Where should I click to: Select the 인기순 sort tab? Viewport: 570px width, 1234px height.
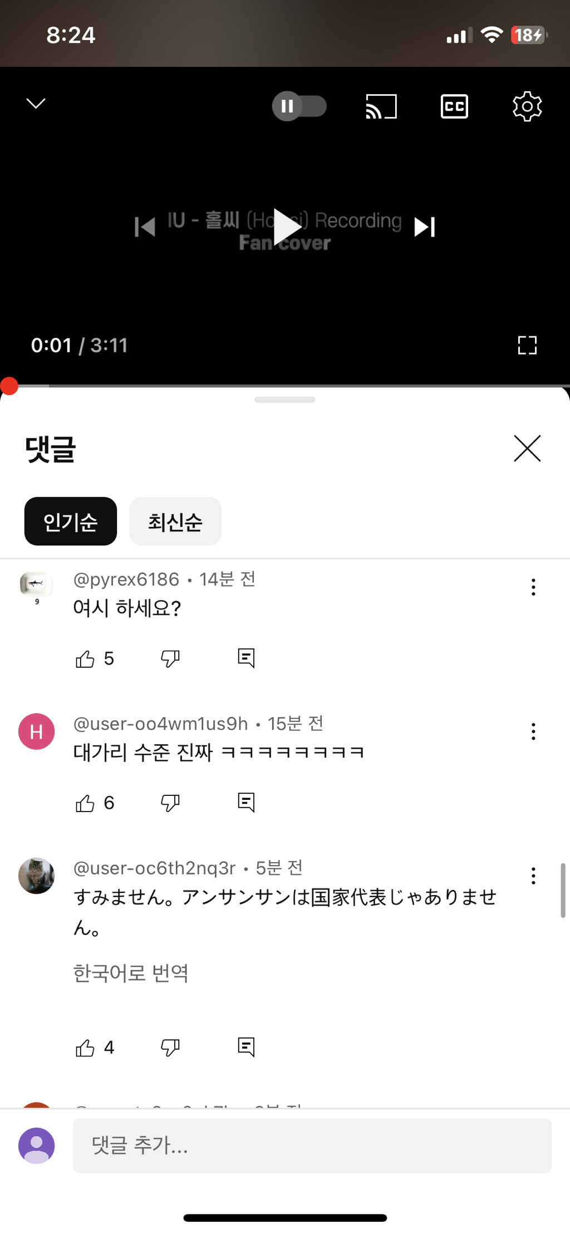point(71,522)
